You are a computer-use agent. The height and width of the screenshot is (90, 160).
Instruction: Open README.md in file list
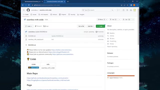coord(32,36)
